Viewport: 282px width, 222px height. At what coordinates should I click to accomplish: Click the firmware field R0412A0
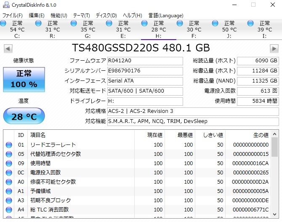pyautogui.click(x=145, y=61)
